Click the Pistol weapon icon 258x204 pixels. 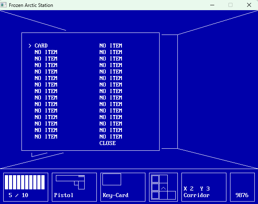tap(70, 182)
